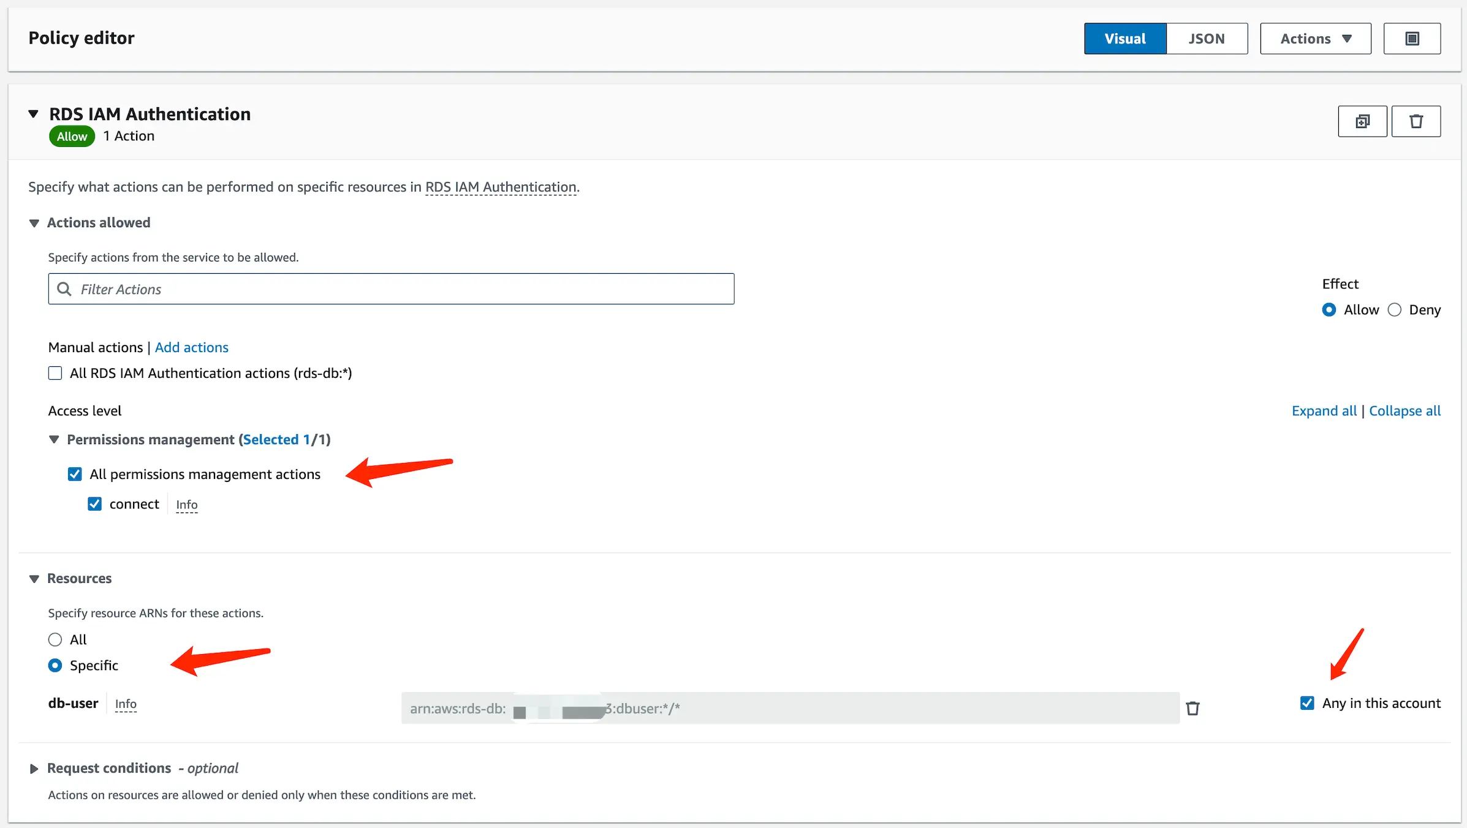Click the db-user ARN field
This screenshot has width=1467, height=828.
pyautogui.click(x=790, y=709)
